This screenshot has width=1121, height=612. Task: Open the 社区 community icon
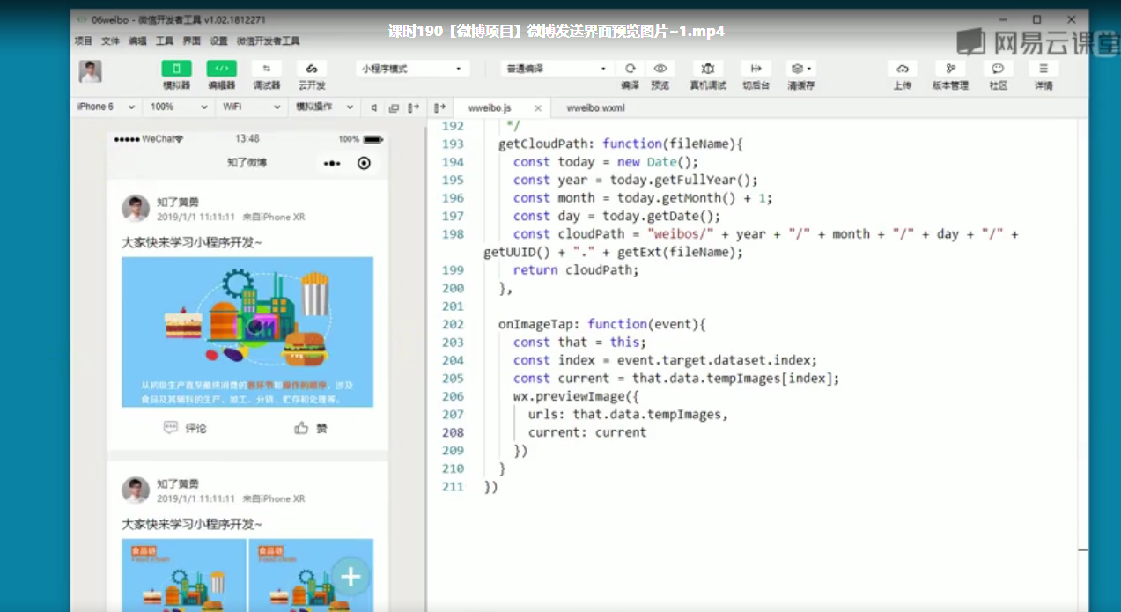click(998, 70)
